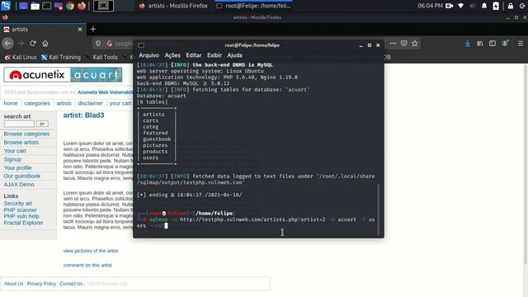
Task: Go to the home nav link
Action: [11, 103]
